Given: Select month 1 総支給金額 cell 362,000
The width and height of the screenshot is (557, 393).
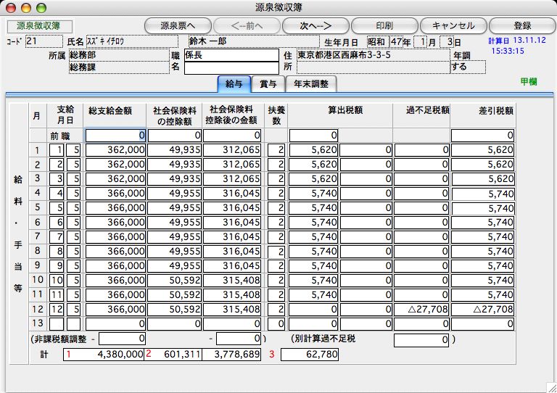Looking at the screenshot, I should coord(116,150).
